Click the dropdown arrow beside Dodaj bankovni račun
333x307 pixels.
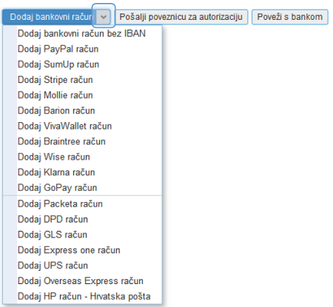tap(104, 17)
